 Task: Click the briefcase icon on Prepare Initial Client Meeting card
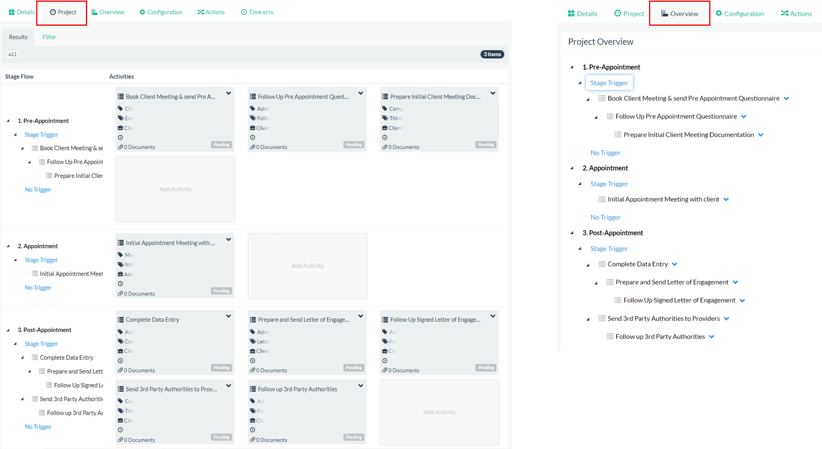click(384, 128)
